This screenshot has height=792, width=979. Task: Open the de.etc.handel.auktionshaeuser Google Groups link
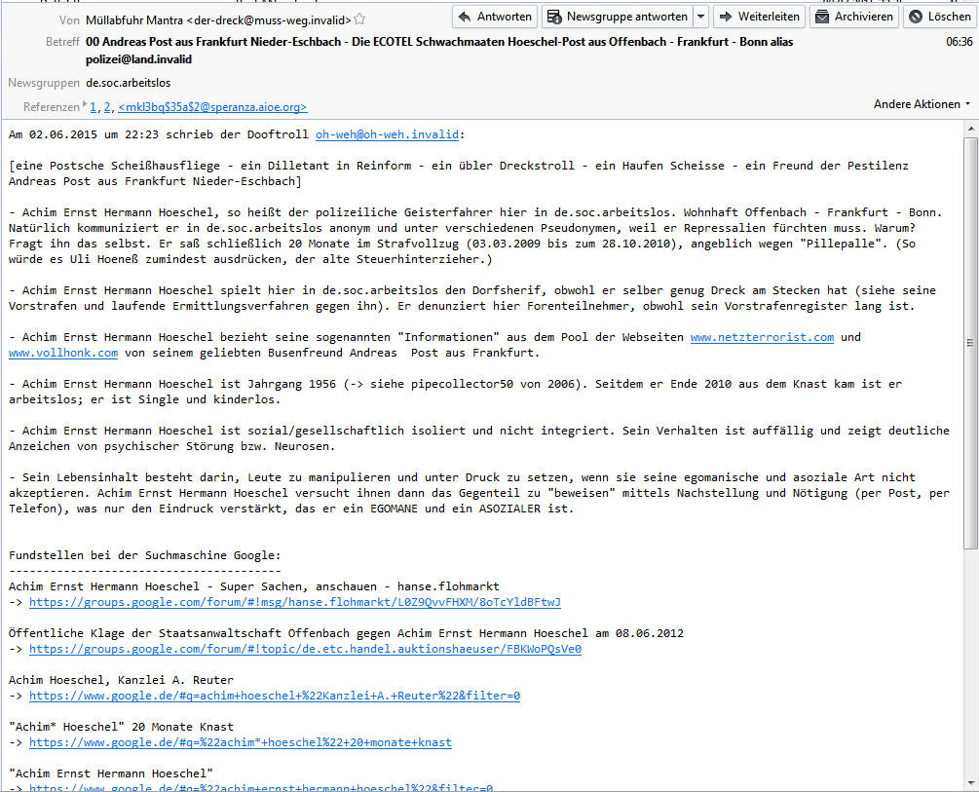point(305,649)
